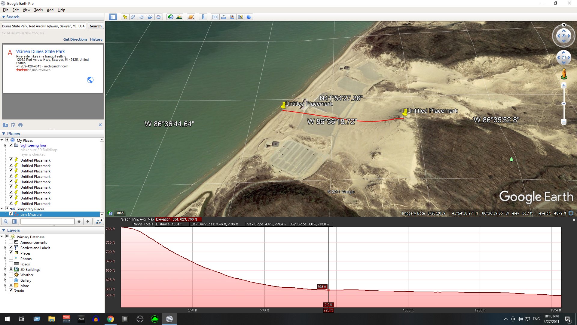Viewport: 577px width, 325px height.
Task: Click the Search button
Action: click(96, 26)
